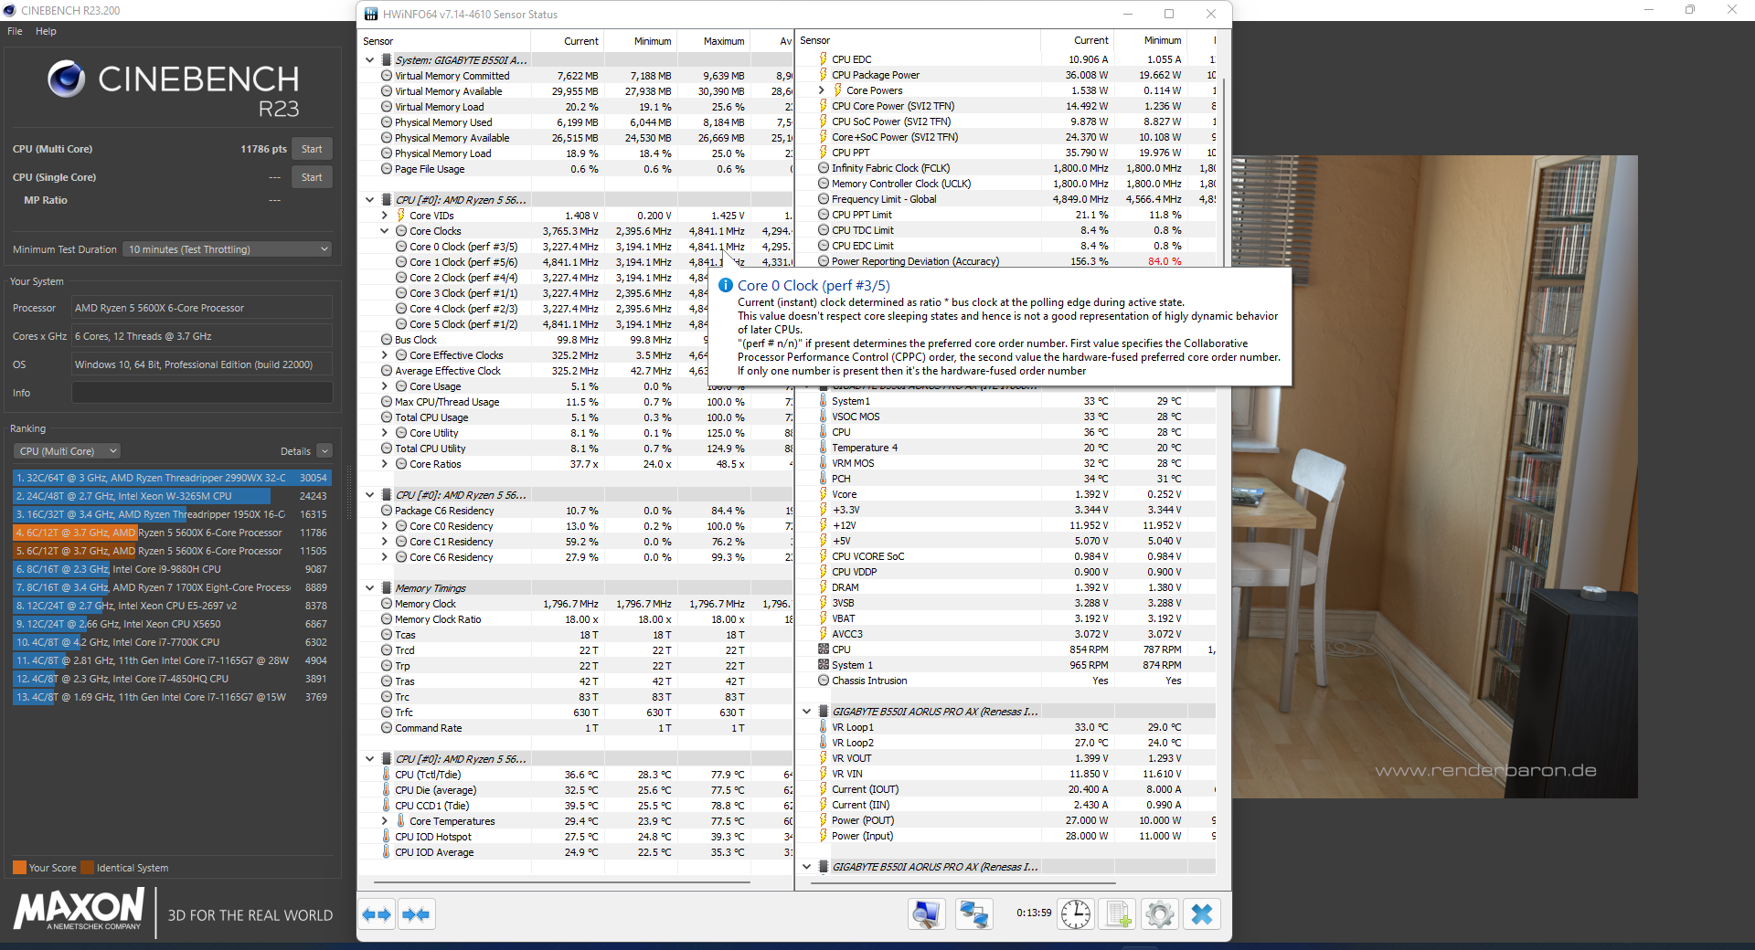Select the Intel Core i9-9880H ranking row
The width and height of the screenshot is (1755, 950).
click(172, 569)
